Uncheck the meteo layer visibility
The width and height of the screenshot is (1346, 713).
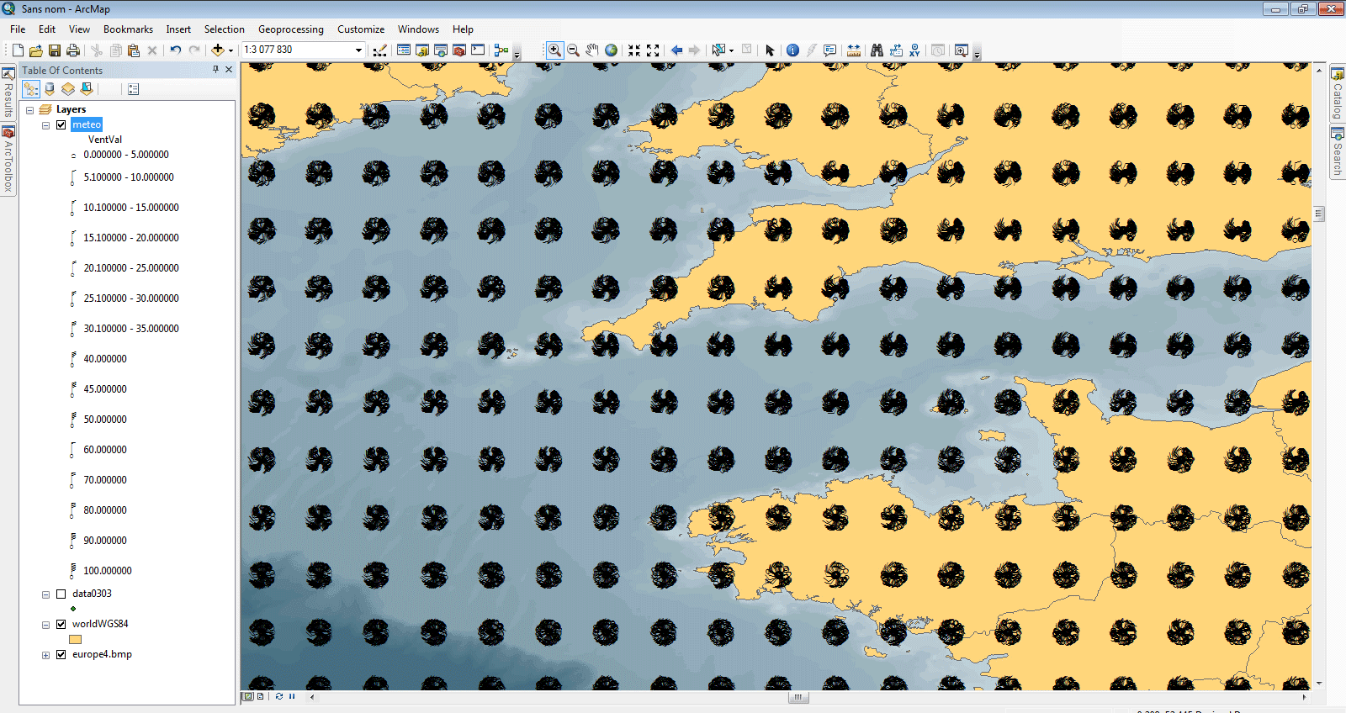click(x=61, y=124)
